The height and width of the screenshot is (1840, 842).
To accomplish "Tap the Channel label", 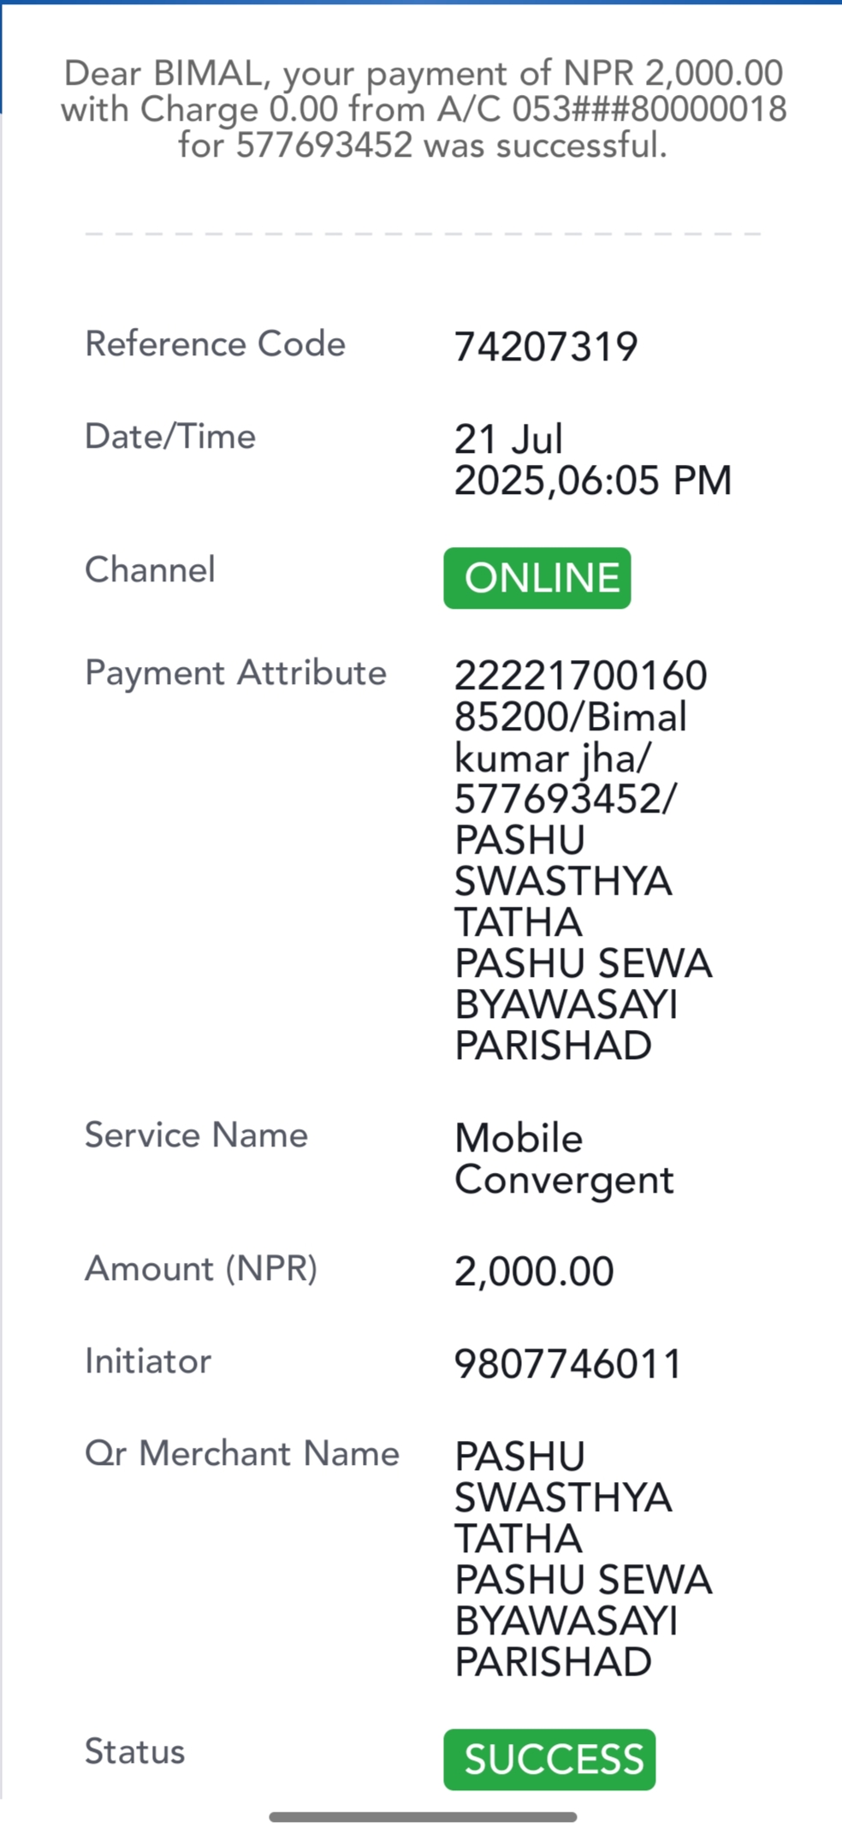I will click(x=150, y=569).
